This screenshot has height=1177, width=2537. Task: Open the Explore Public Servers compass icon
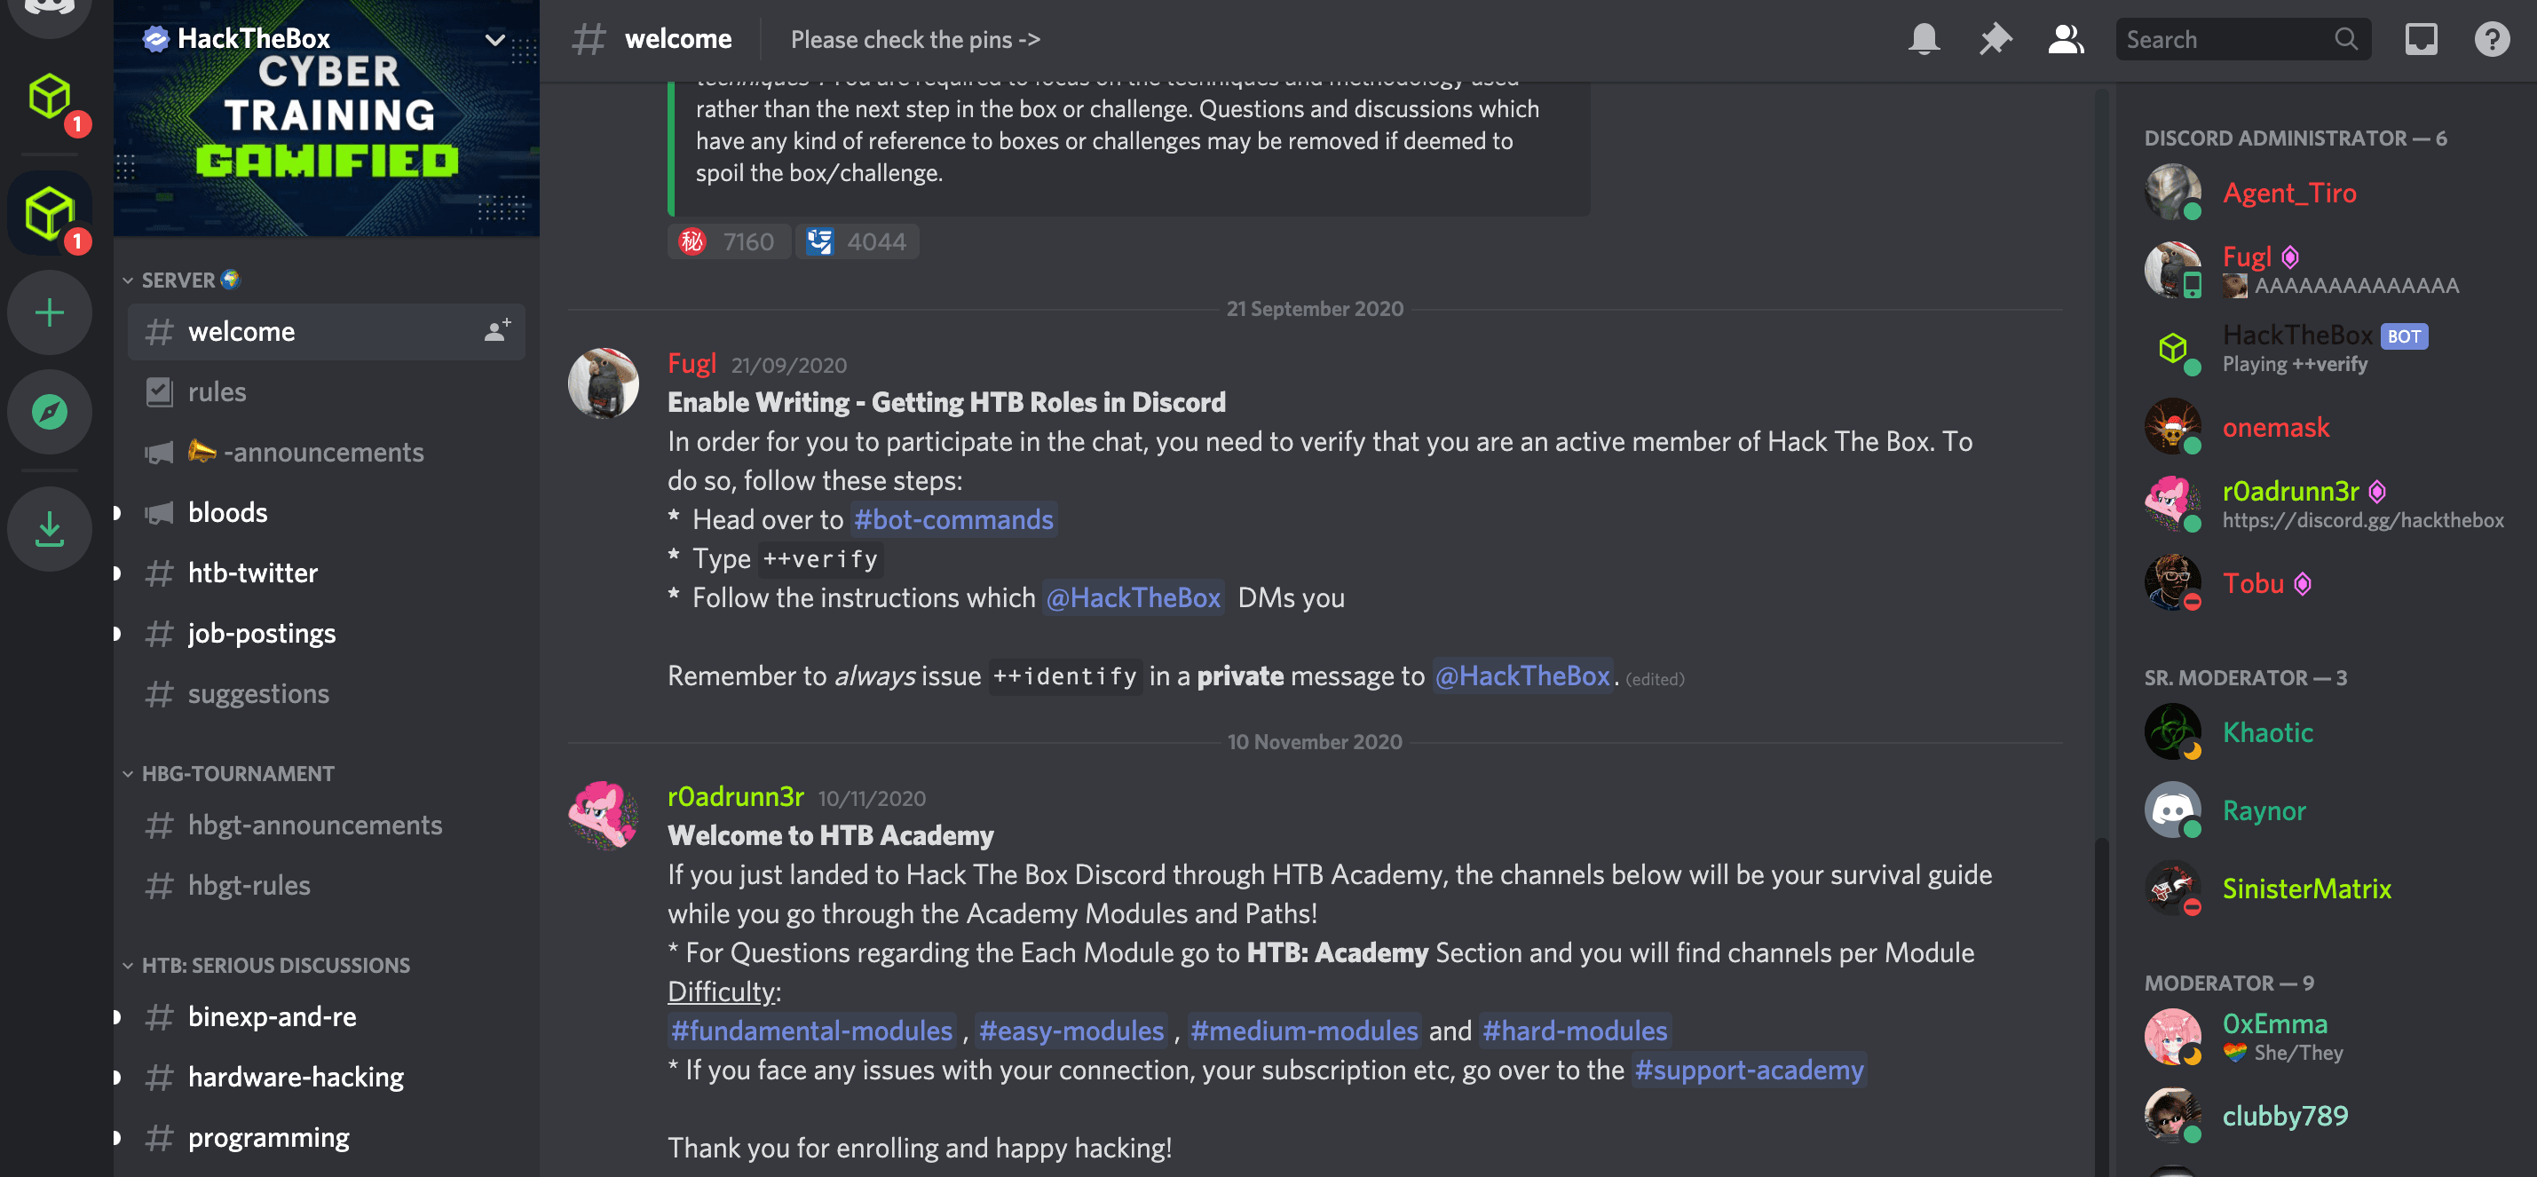49,412
